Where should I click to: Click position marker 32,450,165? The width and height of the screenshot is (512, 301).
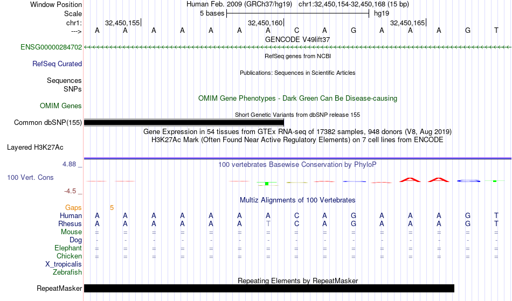[x=407, y=23]
